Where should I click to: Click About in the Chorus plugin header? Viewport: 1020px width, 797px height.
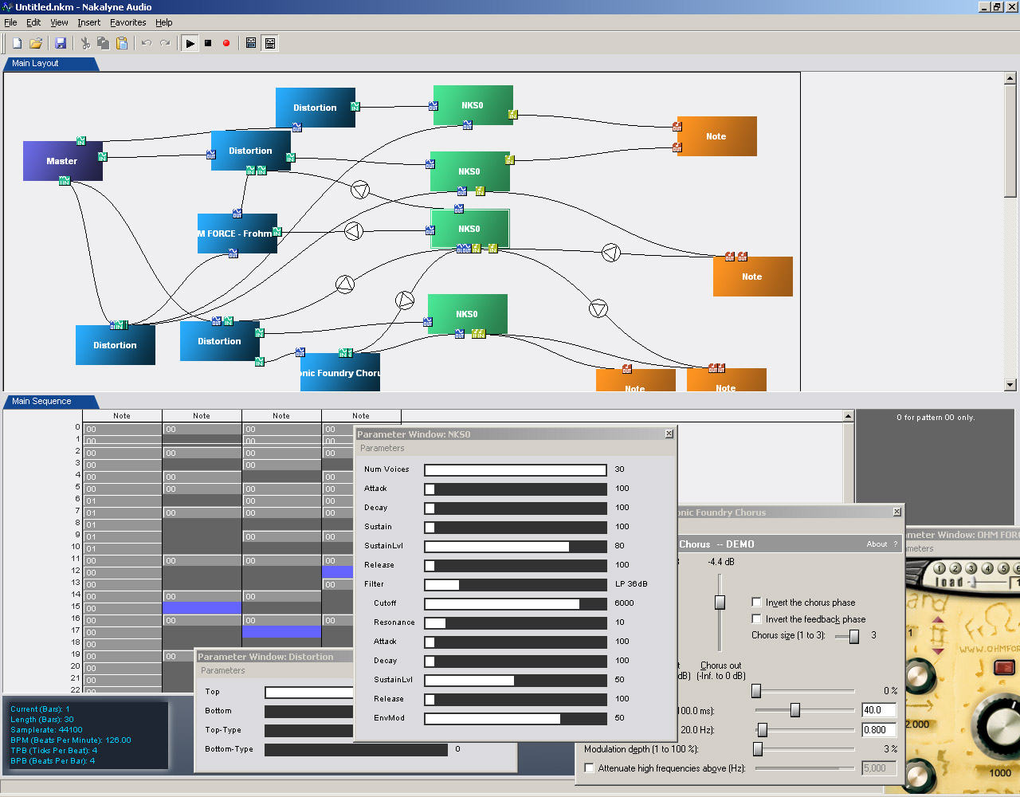(877, 544)
